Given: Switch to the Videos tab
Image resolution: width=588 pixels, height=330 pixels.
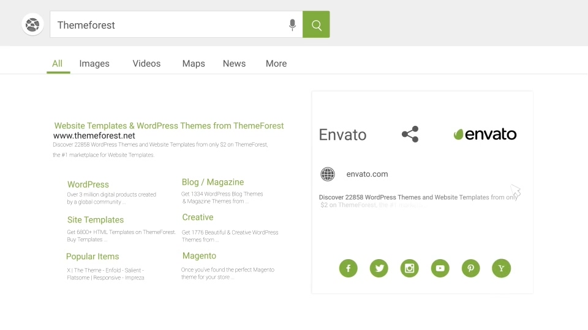Looking at the screenshot, I should 146,64.
